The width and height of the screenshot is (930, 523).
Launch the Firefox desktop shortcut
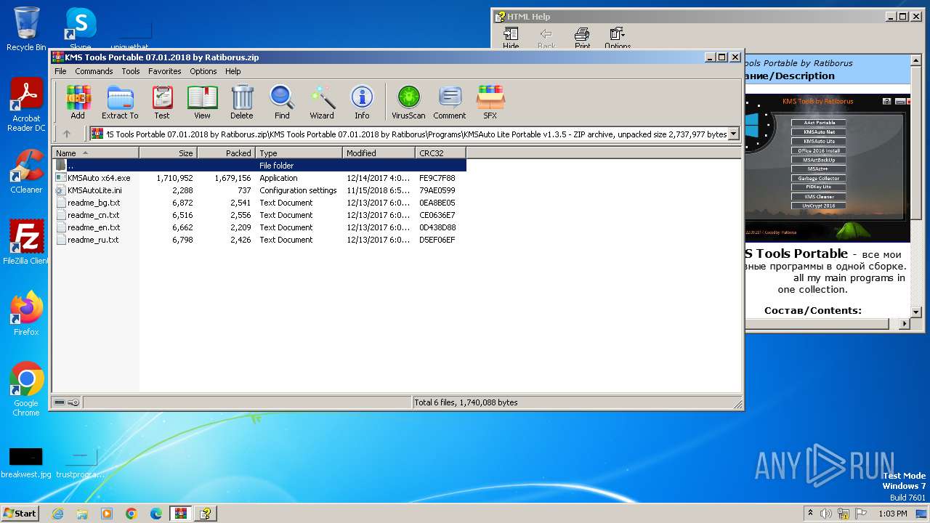[x=26, y=314]
